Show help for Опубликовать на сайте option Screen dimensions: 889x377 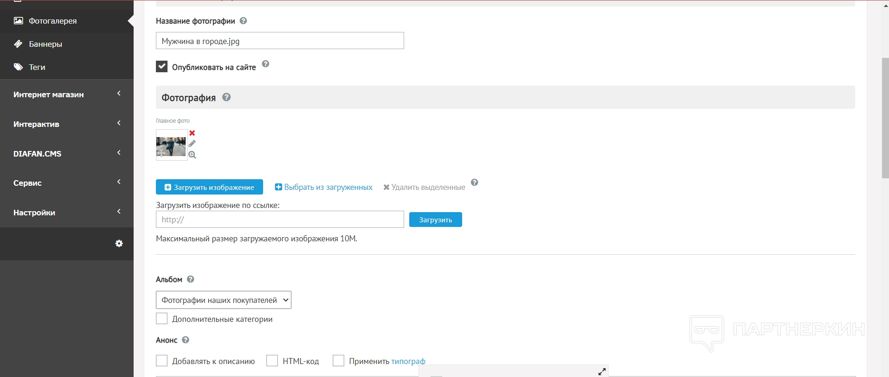click(x=265, y=64)
